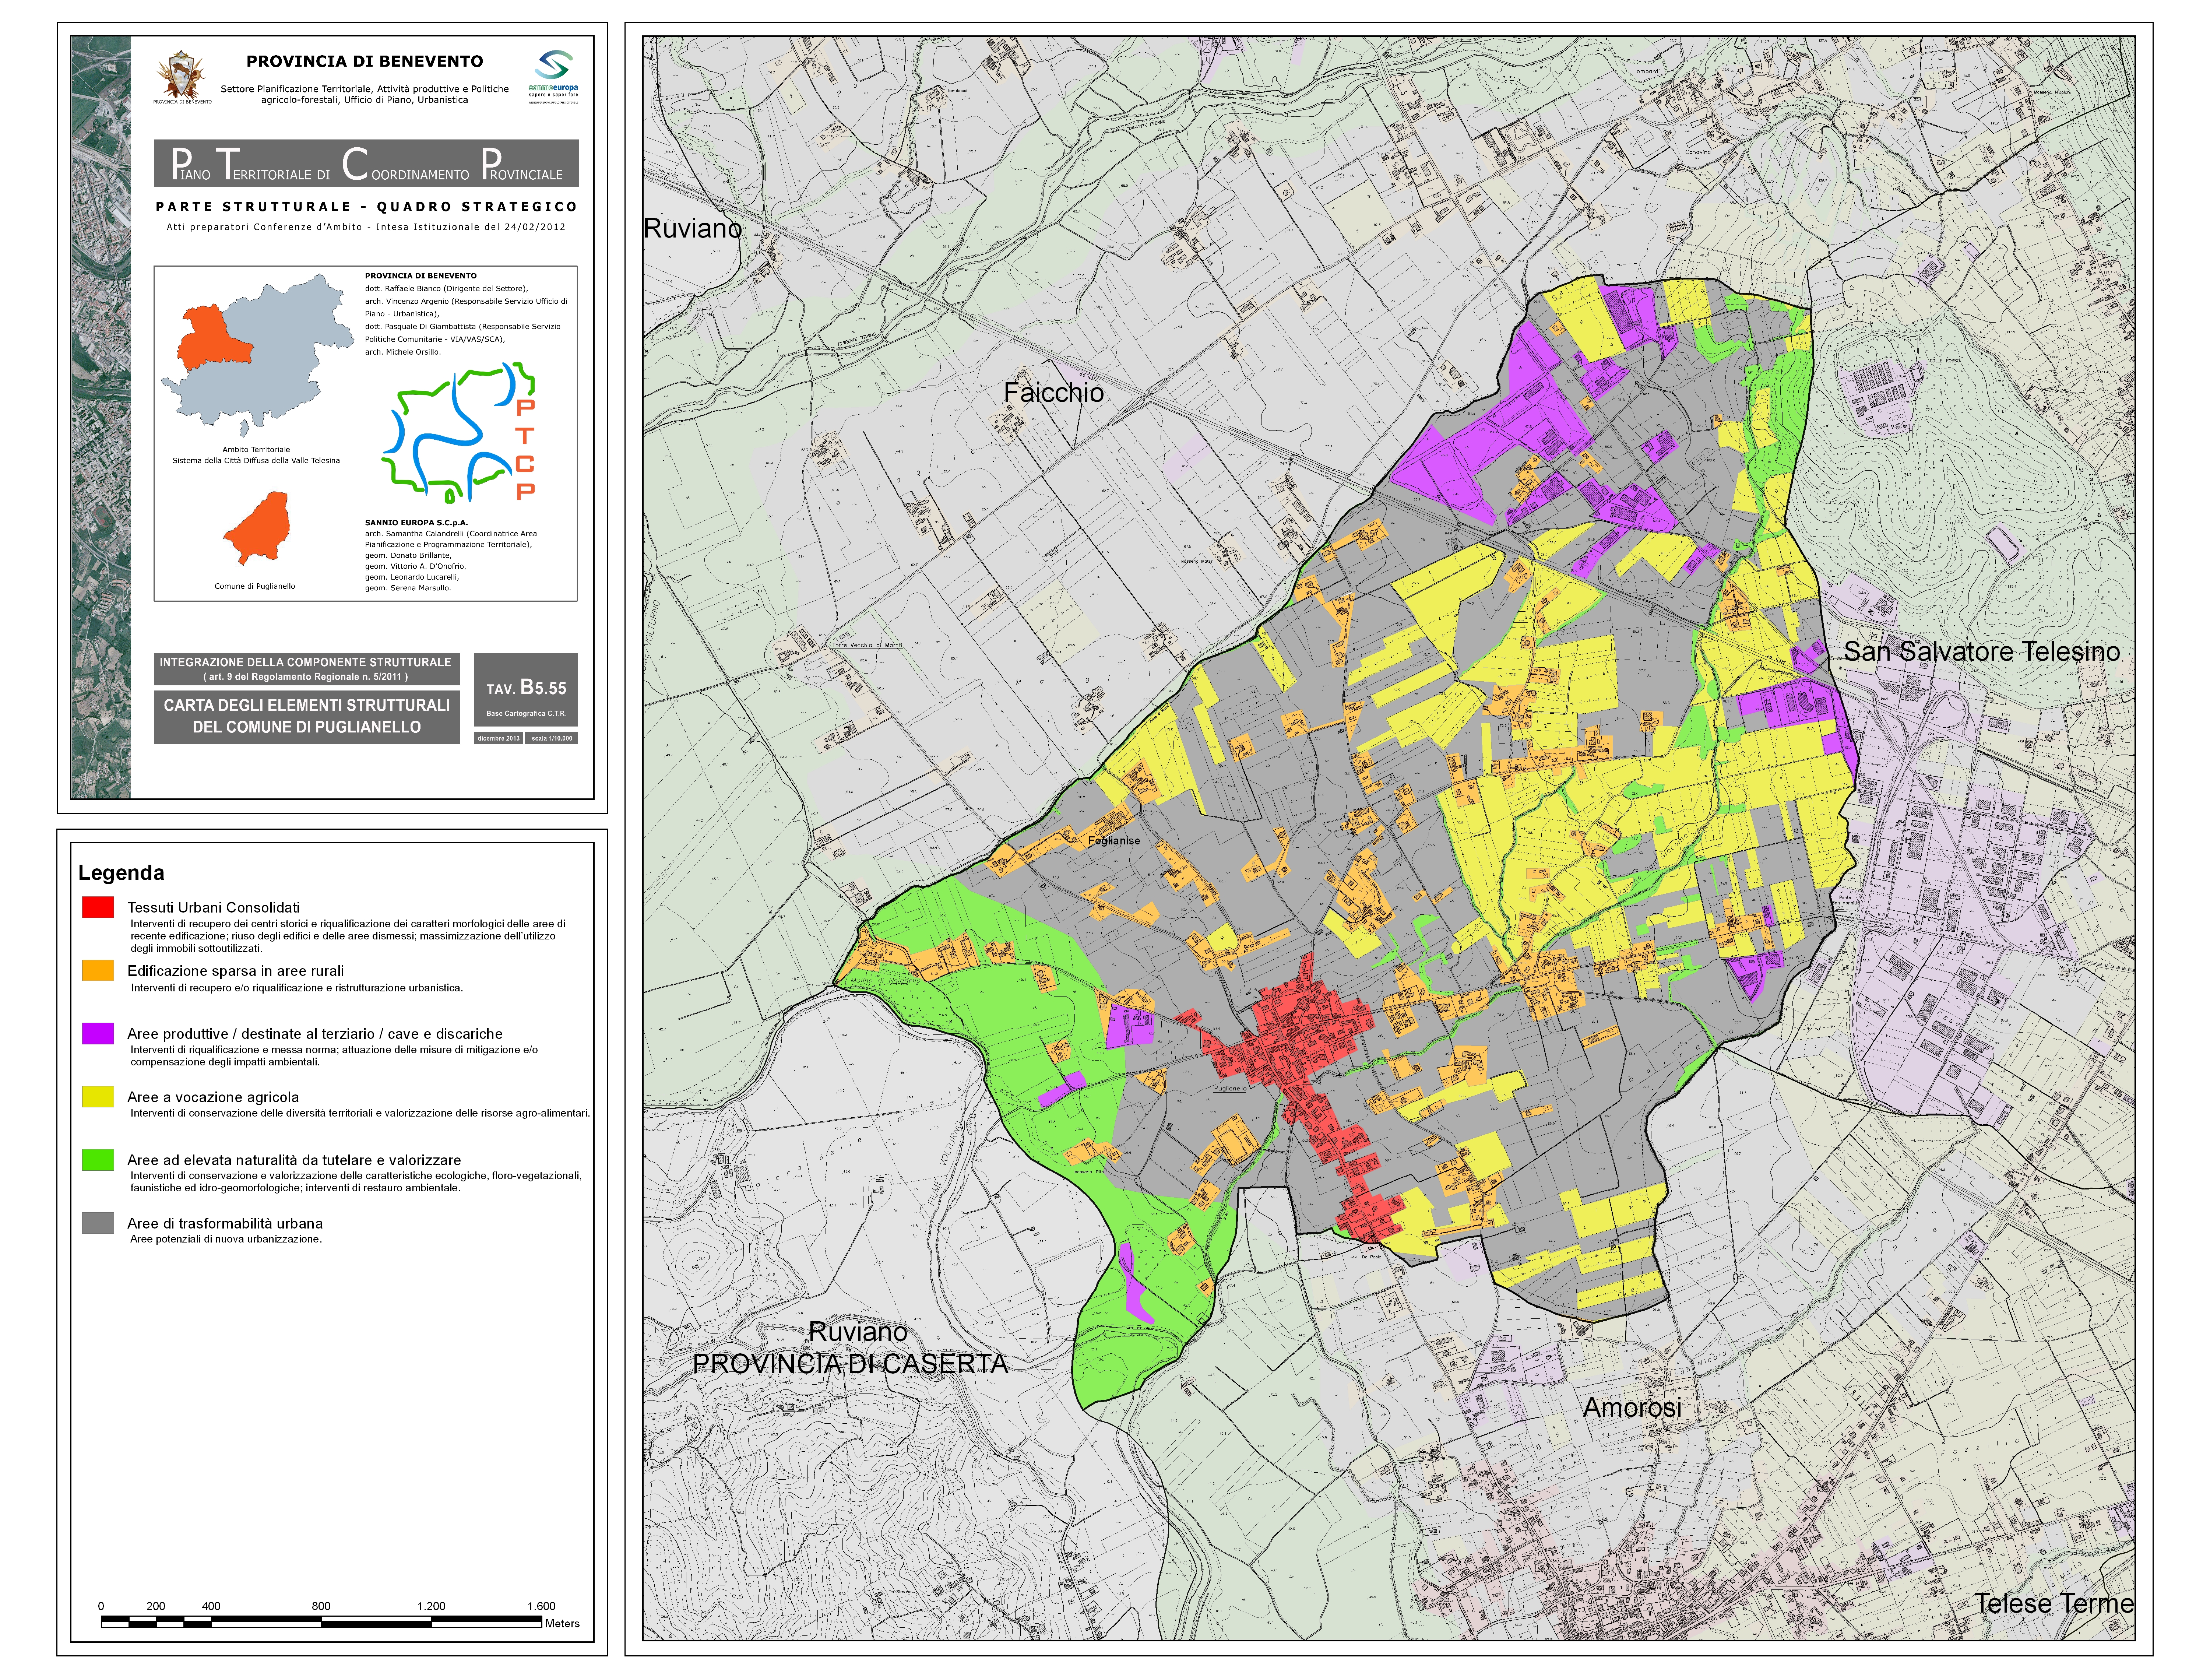
Task: Click the '1.600' scale bar value
Action: click(541, 1606)
